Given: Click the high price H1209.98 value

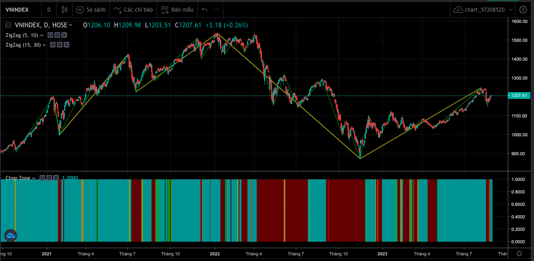Looking at the screenshot, I should [127, 25].
